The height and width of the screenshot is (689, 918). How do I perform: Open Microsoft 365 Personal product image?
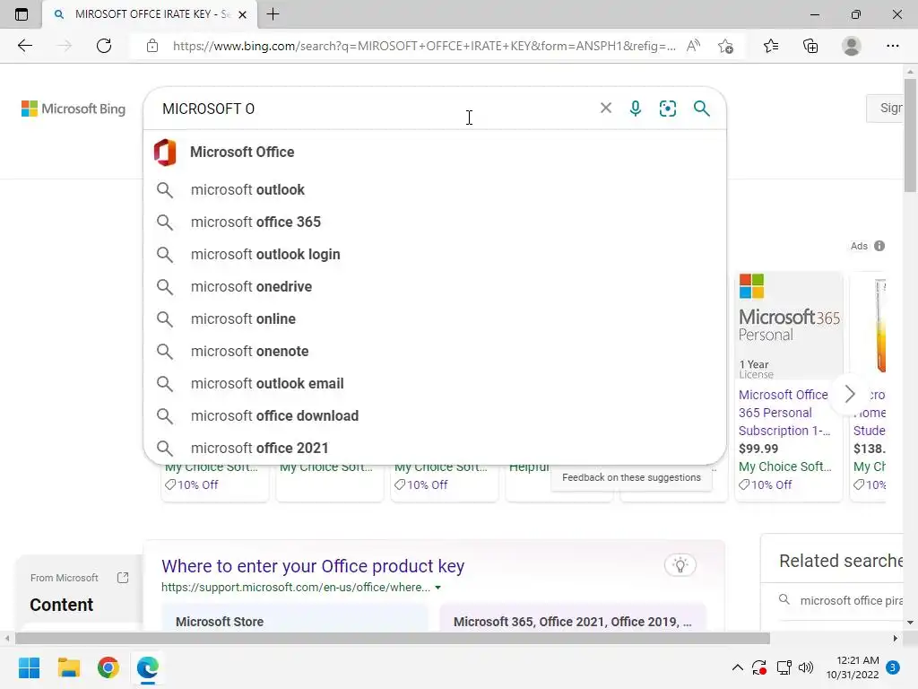pyautogui.click(x=789, y=326)
